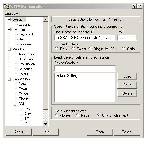This screenshot has height=141, width=147.
Task: Open the Appearance category
Action: click(x=28, y=54)
